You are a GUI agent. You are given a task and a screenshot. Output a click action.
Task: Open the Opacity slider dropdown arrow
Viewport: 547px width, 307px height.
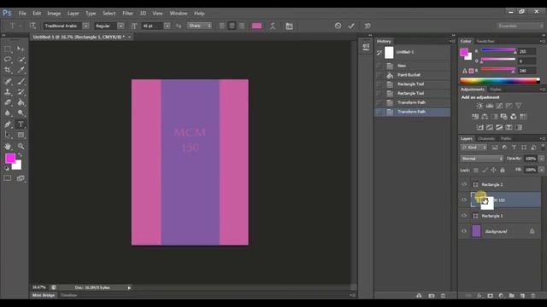(541, 159)
